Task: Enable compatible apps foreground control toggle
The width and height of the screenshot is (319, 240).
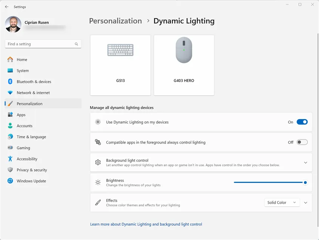Action: 302,142
